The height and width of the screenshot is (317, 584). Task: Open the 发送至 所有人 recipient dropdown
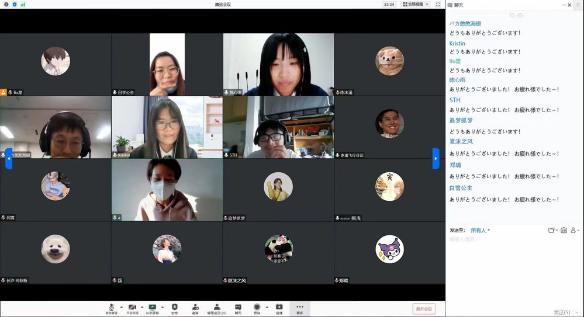click(x=481, y=230)
